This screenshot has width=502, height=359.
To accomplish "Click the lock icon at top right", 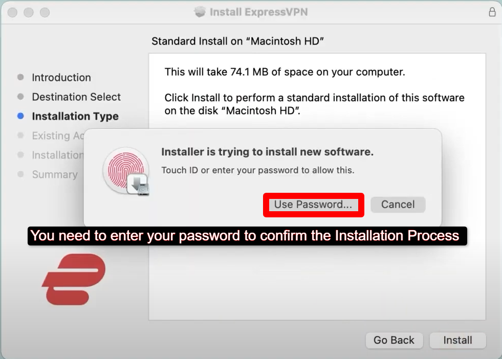I will (x=492, y=12).
